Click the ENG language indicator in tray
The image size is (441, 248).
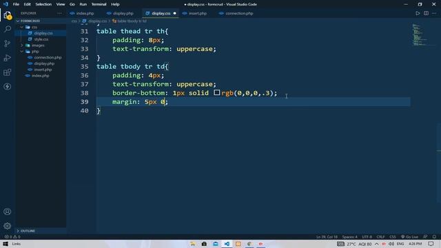coord(400,244)
